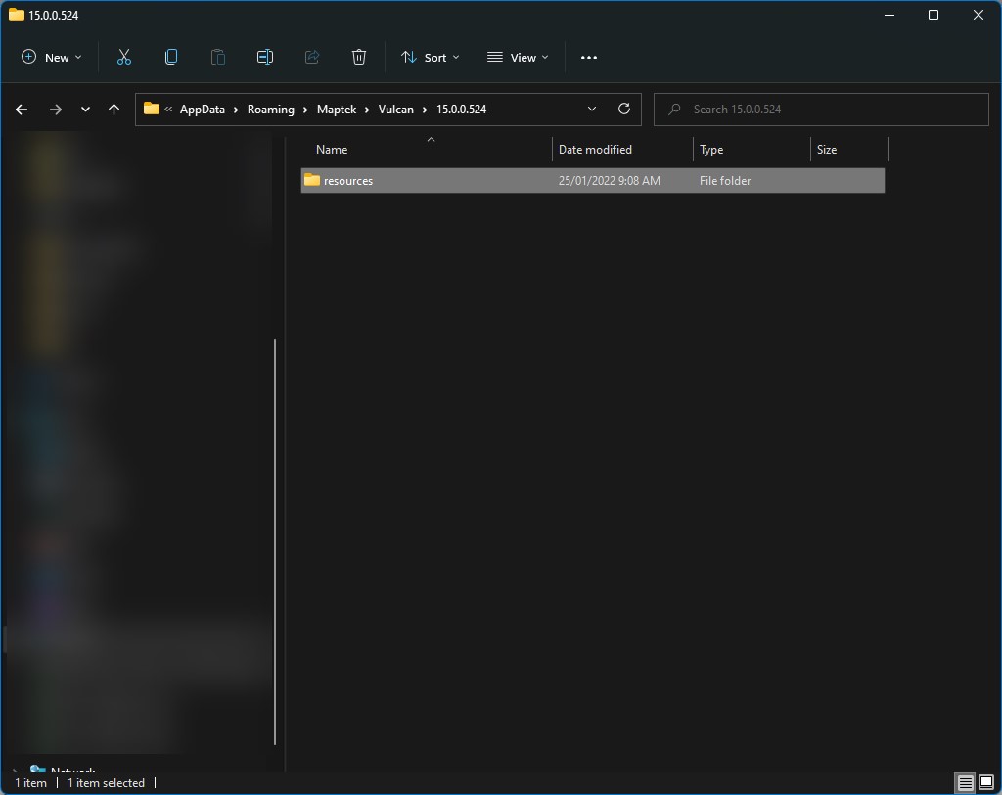
Task: Go back with the left arrow
Action: pos(22,110)
